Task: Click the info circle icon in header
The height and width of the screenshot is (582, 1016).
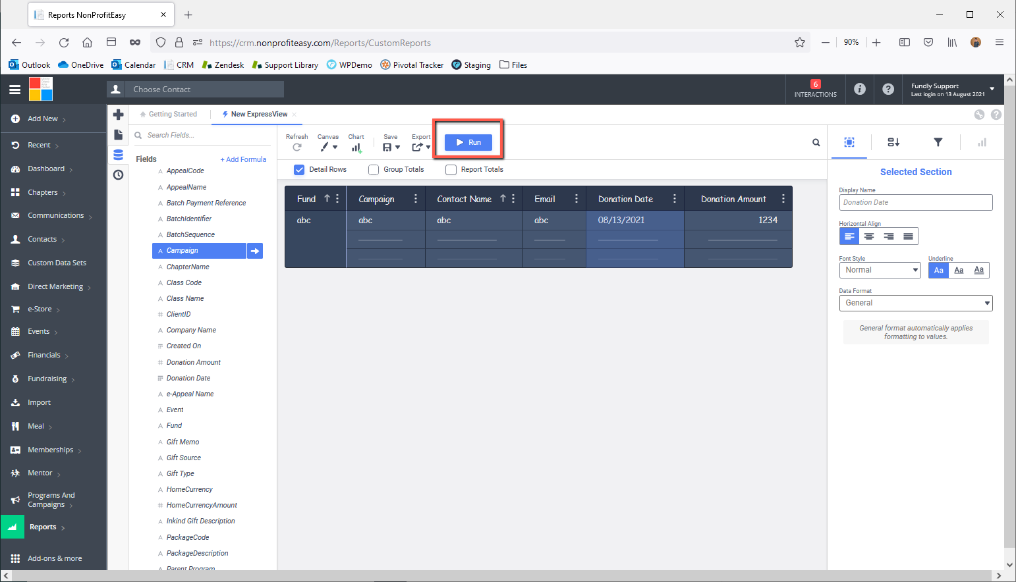Action: [860, 89]
